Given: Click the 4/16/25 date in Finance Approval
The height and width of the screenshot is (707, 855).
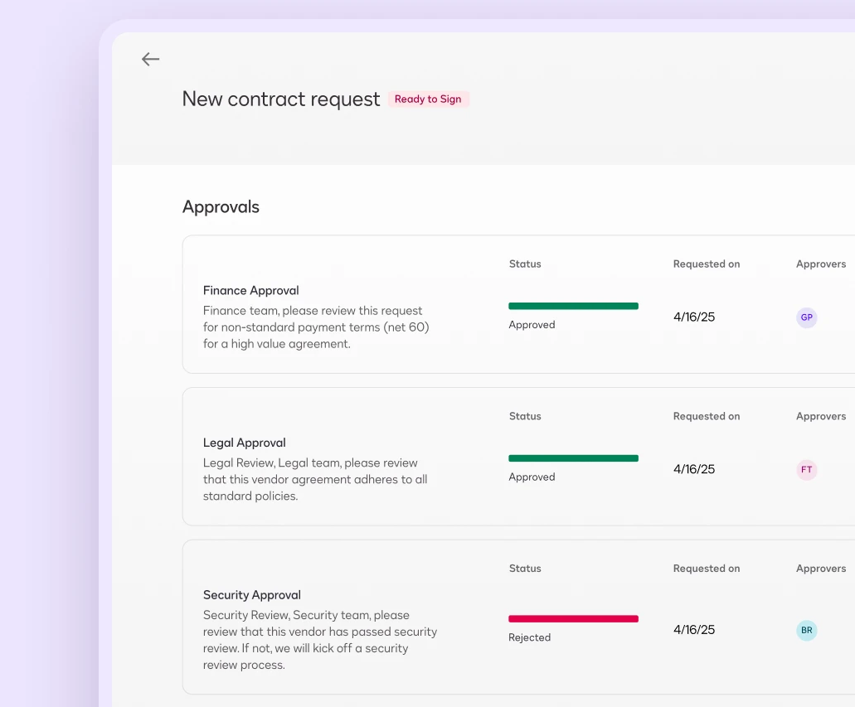Looking at the screenshot, I should pos(694,317).
